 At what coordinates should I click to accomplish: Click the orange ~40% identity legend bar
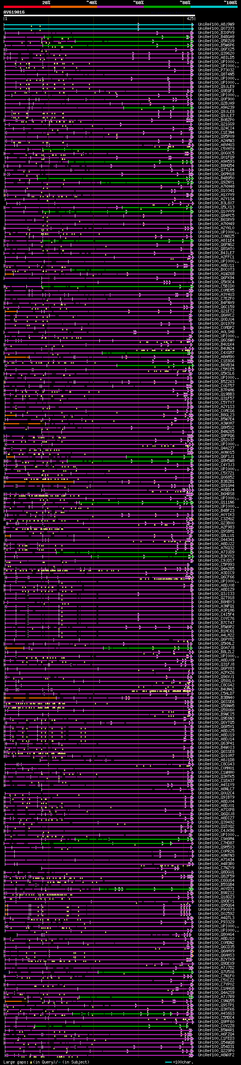tap(74, 7)
